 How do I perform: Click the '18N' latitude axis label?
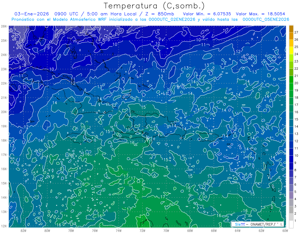pyautogui.click(x=4, y=140)
